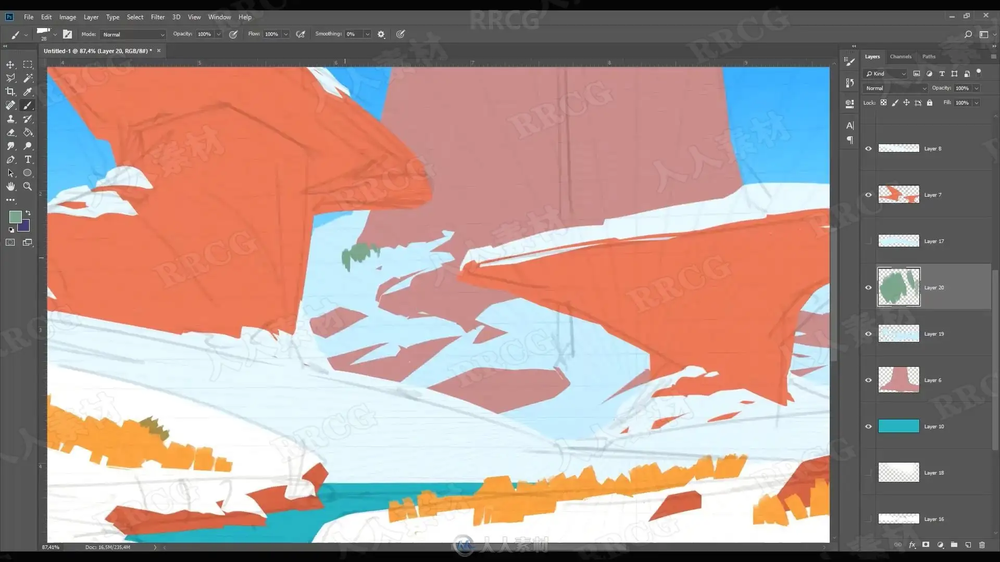
Task: Hide Layer 8 visibility eye
Action: pyautogui.click(x=868, y=149)
